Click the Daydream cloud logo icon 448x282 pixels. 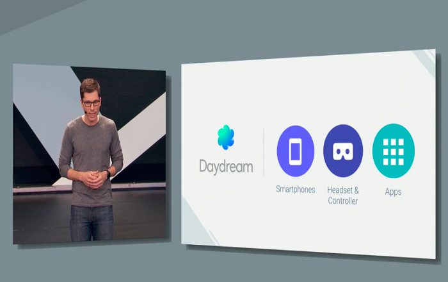[226, 137]
